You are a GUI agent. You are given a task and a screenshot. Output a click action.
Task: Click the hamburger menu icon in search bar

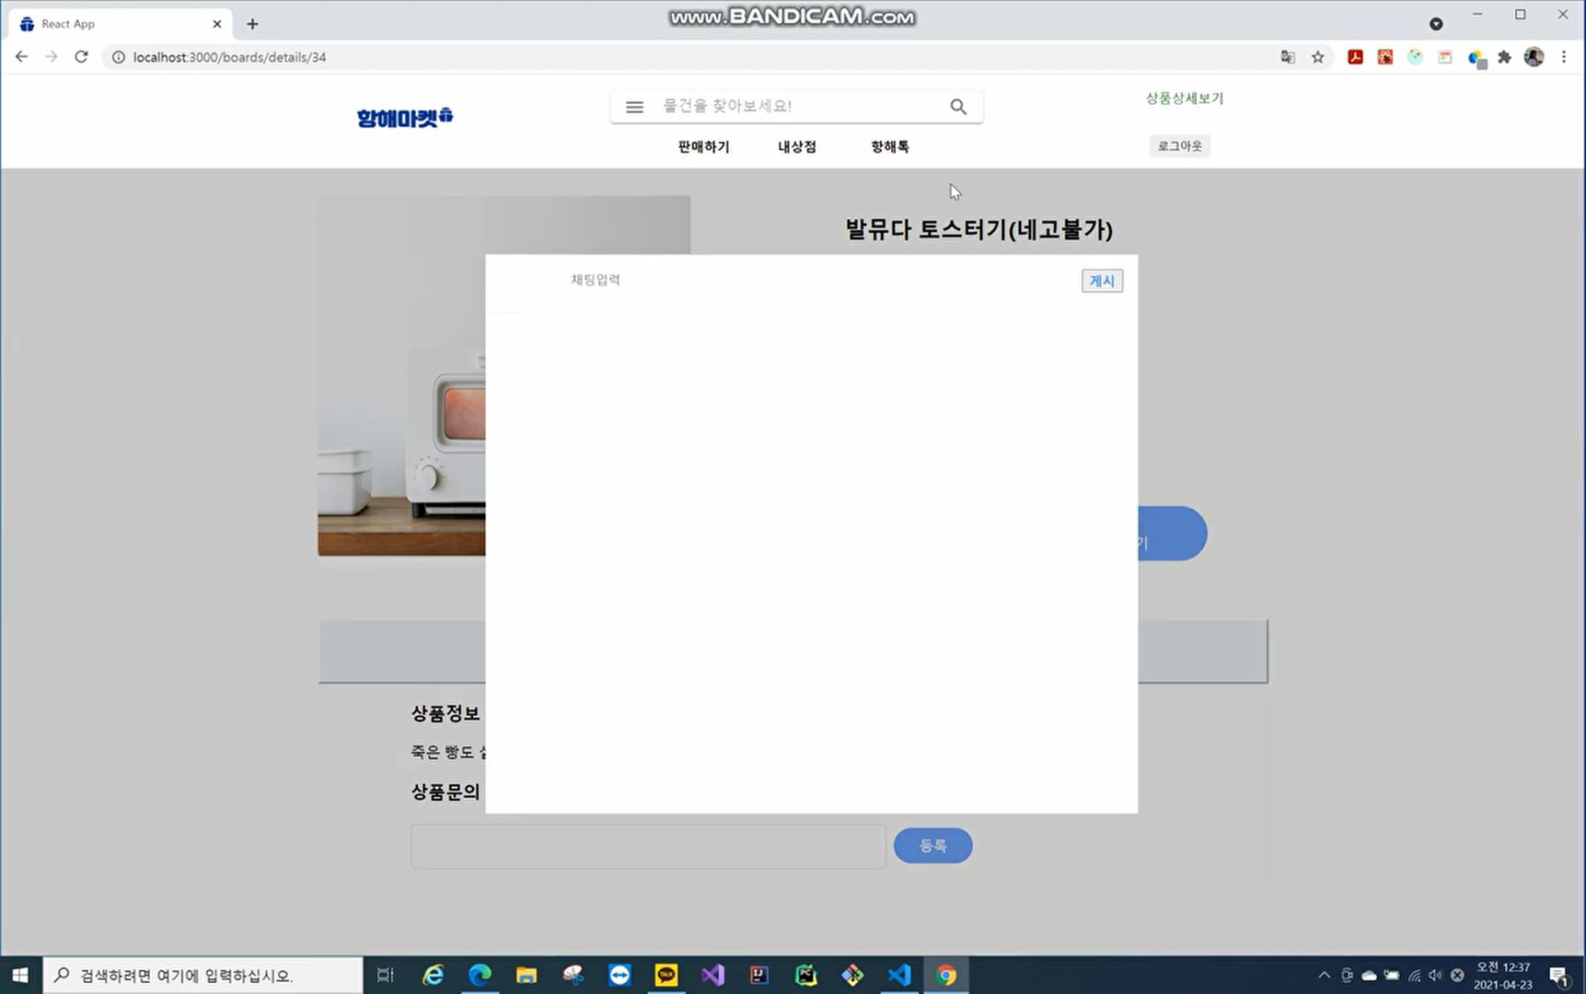click(x=634, y=107)
